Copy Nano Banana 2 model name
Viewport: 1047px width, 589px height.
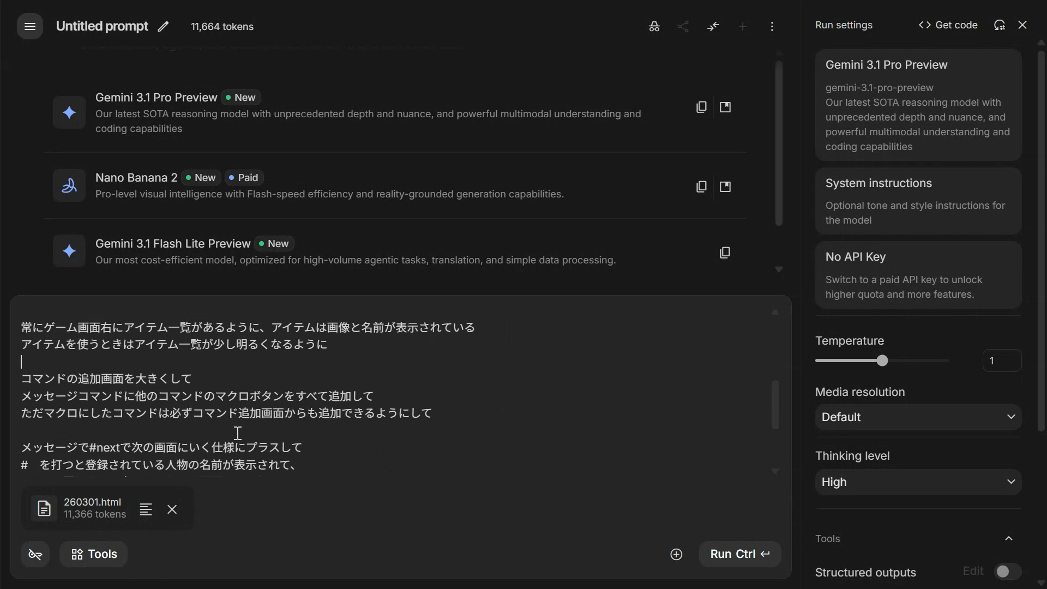701,187
